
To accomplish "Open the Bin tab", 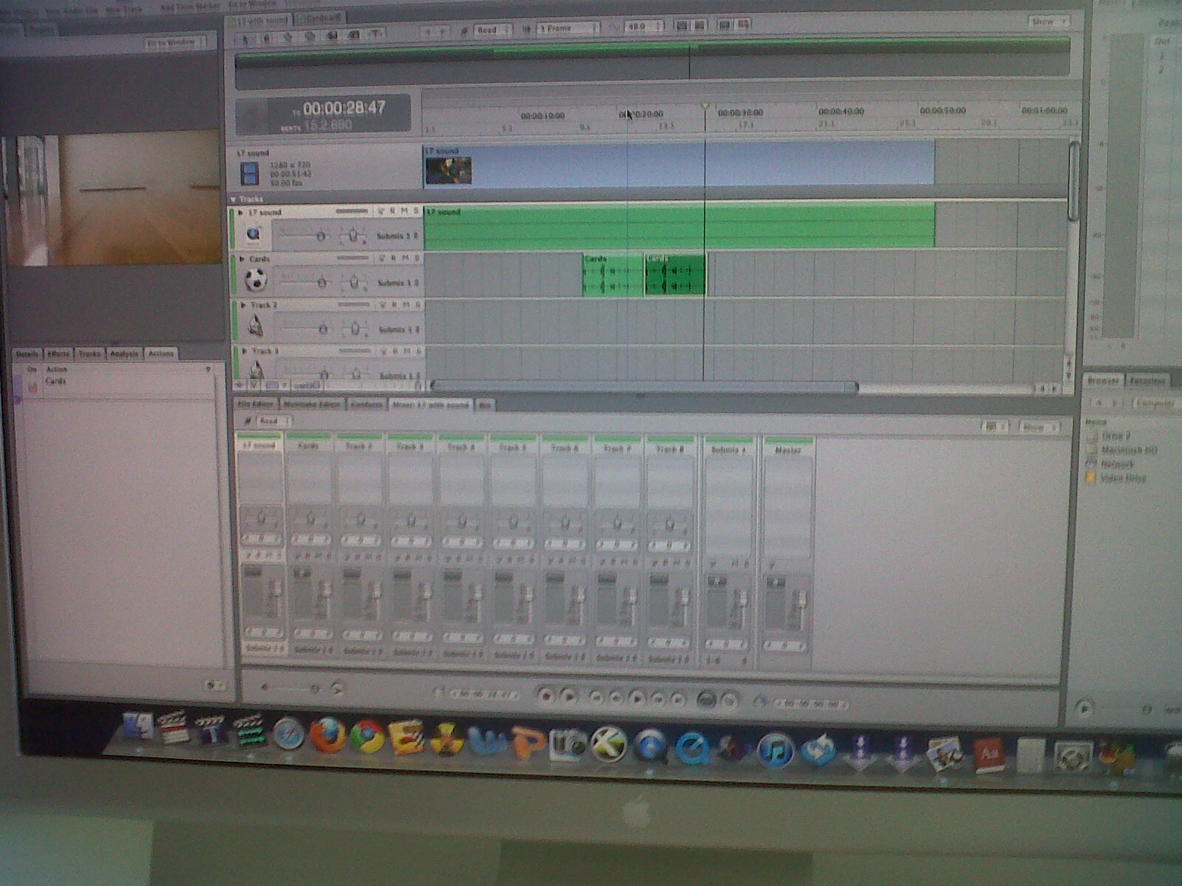I will pos(485,405).
